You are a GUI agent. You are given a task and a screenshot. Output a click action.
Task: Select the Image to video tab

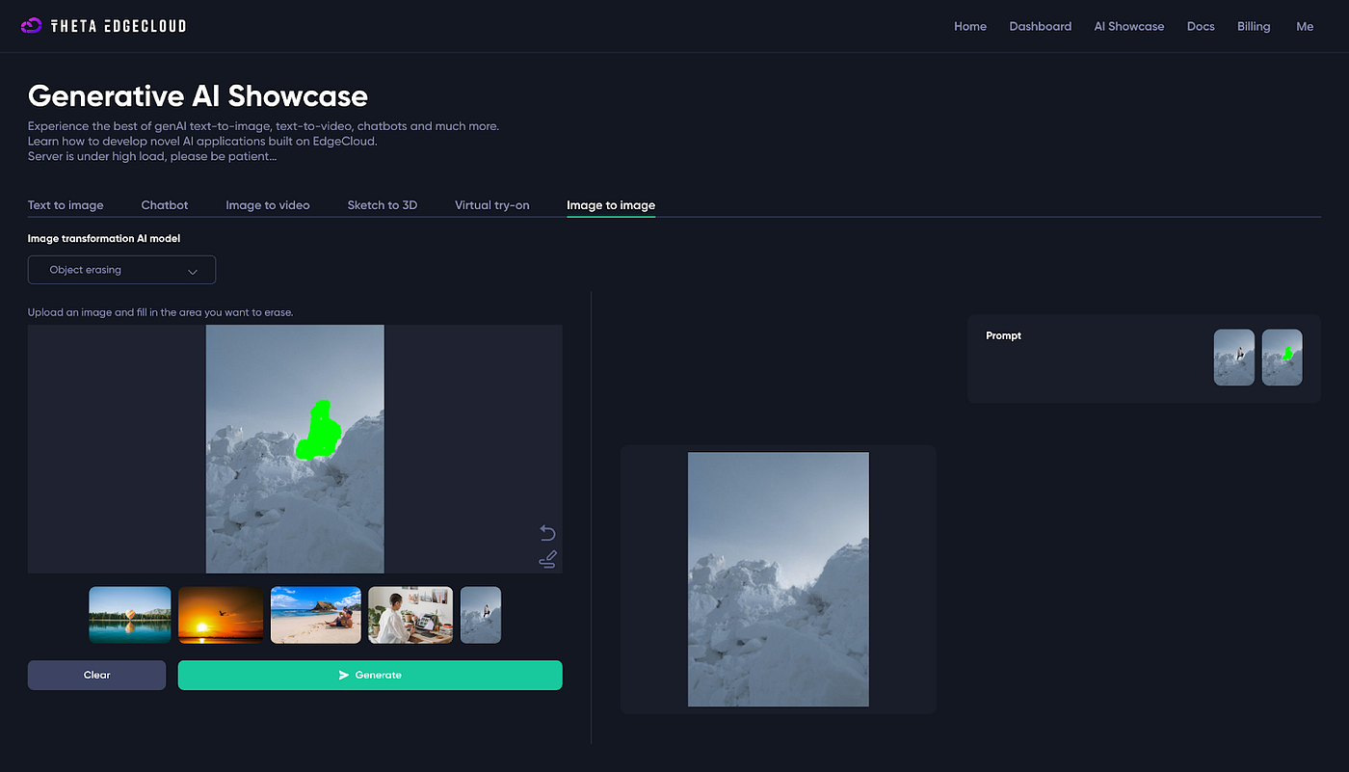click(268, 205)
